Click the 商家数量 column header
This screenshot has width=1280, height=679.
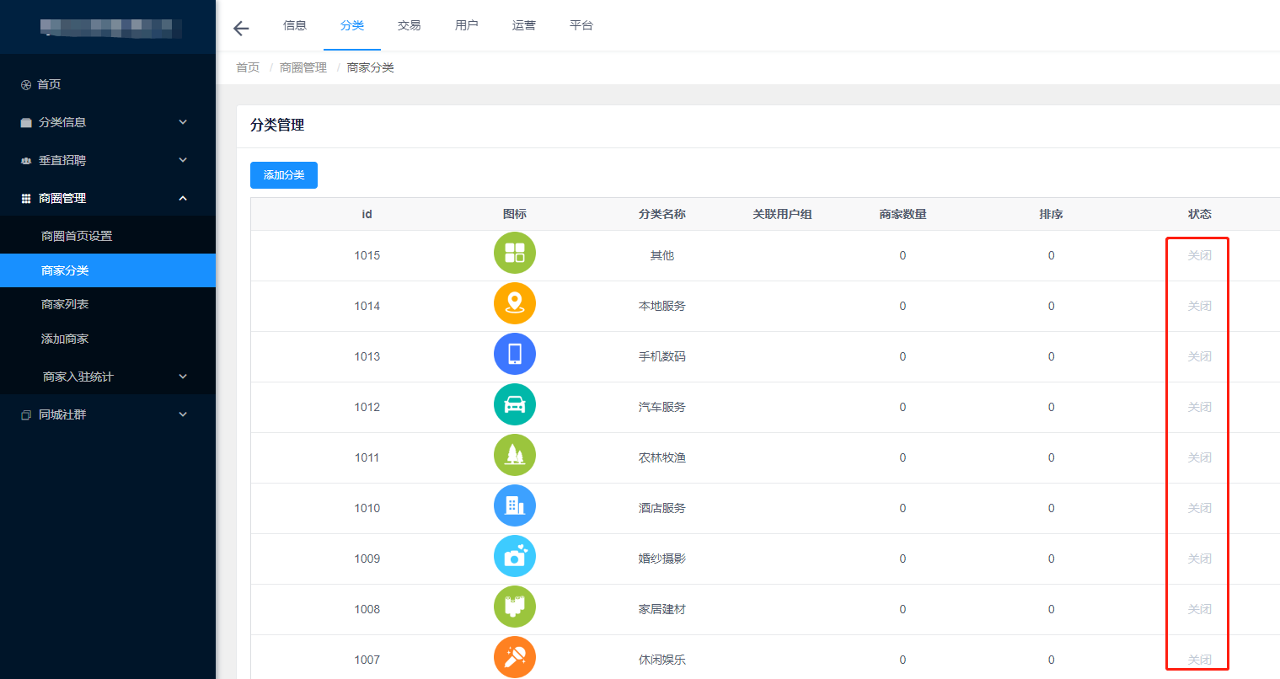[x=902, y=214]
